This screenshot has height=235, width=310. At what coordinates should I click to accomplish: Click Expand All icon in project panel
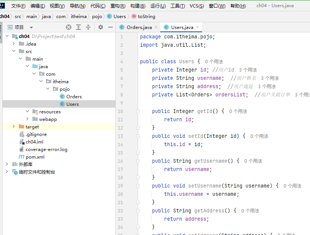click(x=78, y=27)
